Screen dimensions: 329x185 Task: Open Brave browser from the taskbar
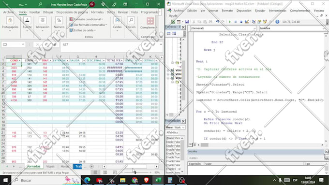[147, 180]
